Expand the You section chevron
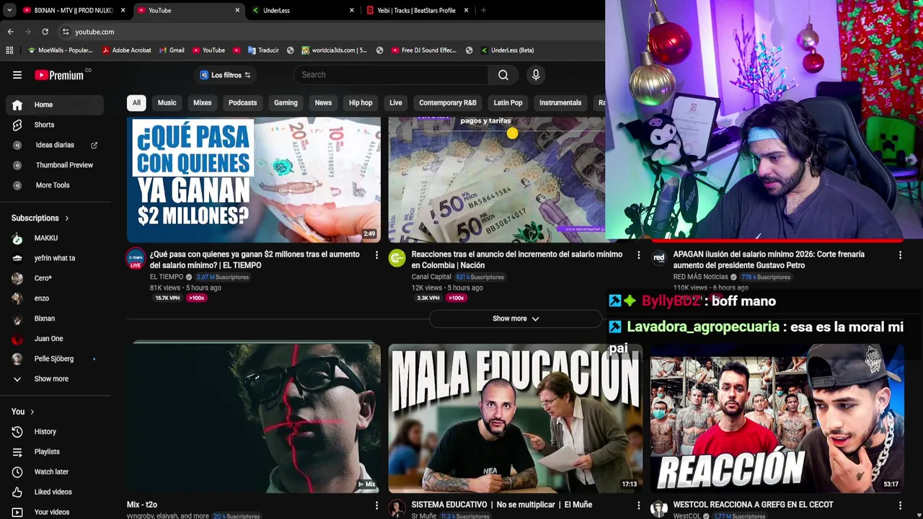This screenshot has width=923, height=519. tap(31, 412)
